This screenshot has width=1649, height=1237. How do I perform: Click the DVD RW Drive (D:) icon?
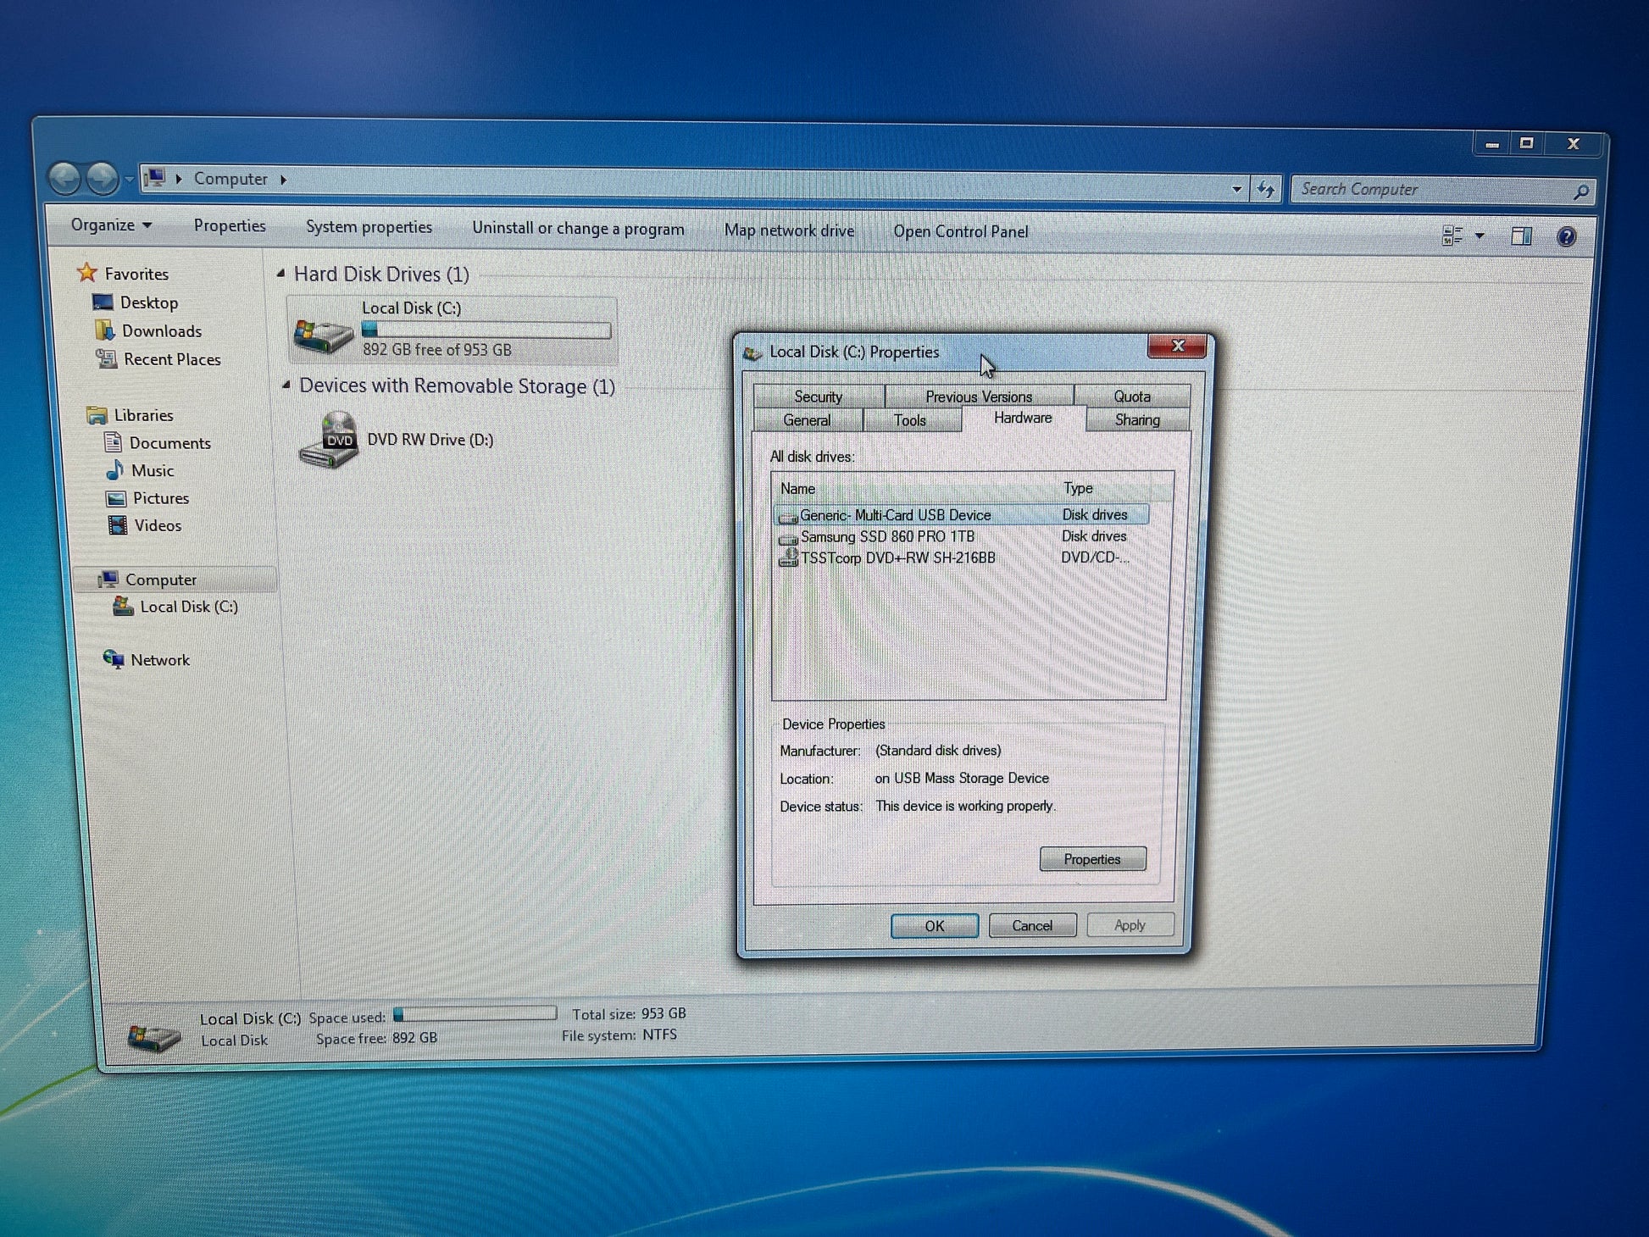point(330,440)
